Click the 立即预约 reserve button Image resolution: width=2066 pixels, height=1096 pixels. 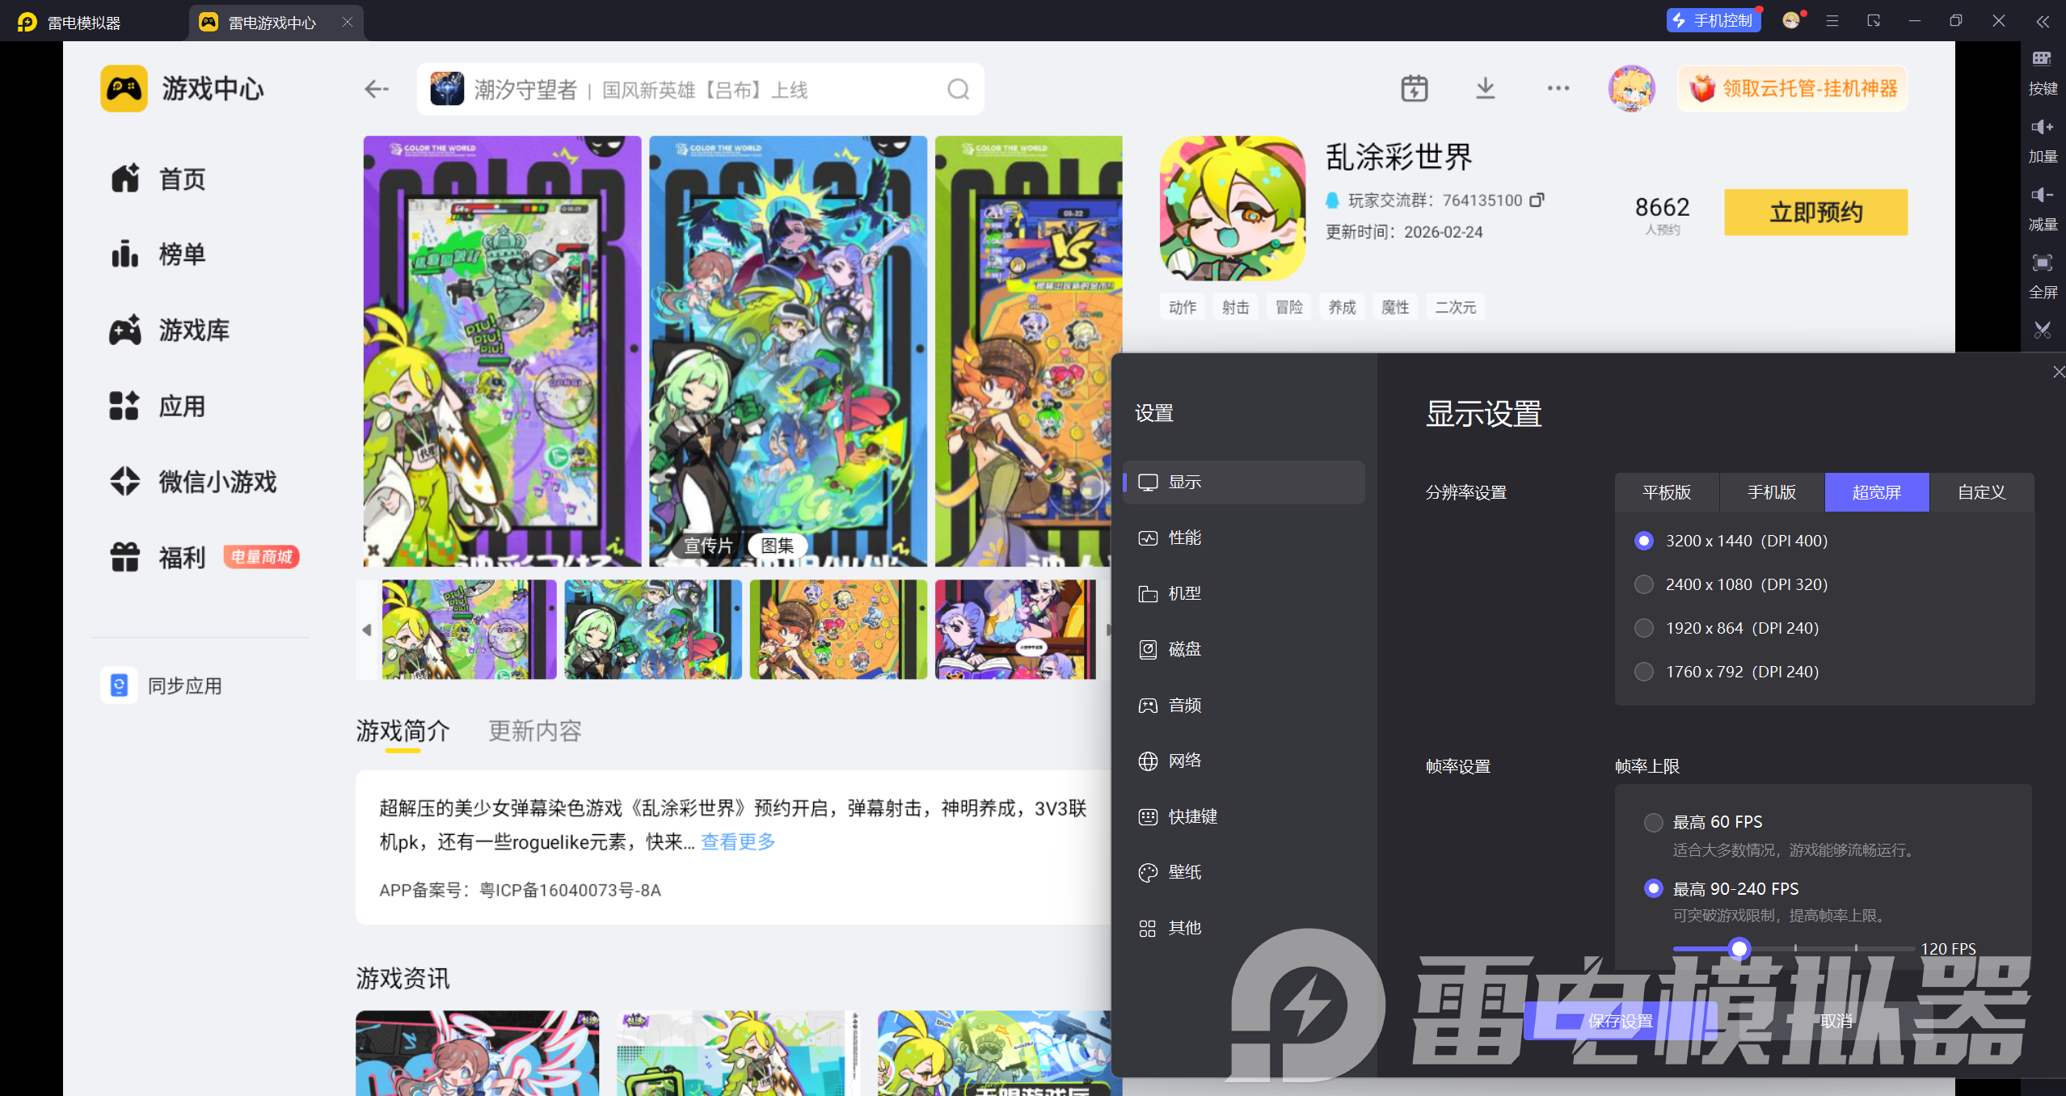1815,213
